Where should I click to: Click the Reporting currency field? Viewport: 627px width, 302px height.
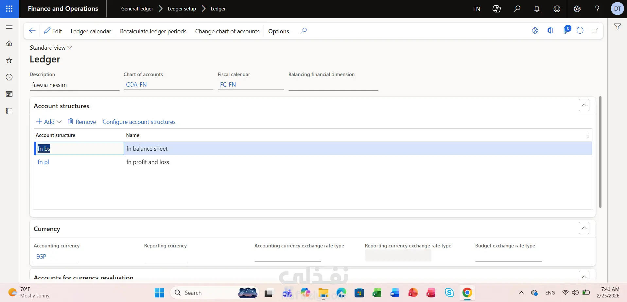pos(165,257)
